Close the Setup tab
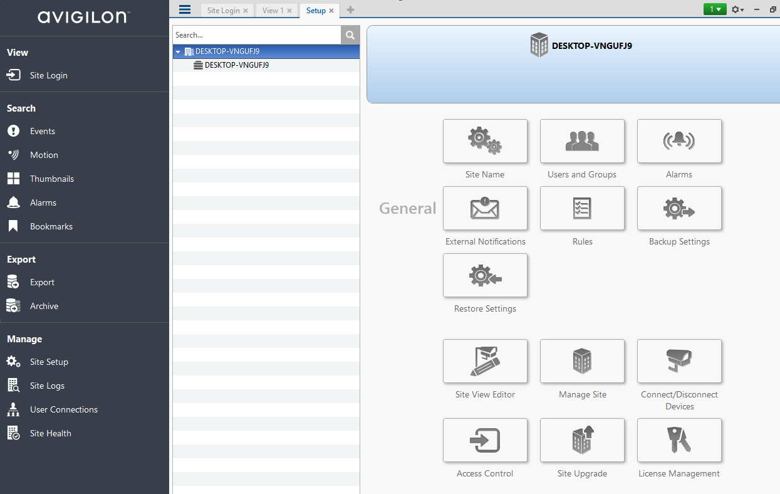Image resolution: width=780 pixels, height=494 pixels. point(331,11)
